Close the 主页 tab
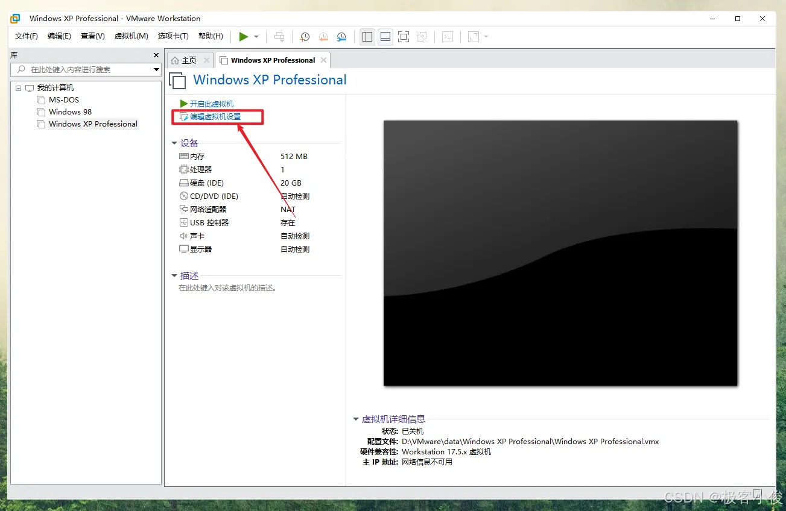This screenshot has width=786, height=511. point(206,60)
